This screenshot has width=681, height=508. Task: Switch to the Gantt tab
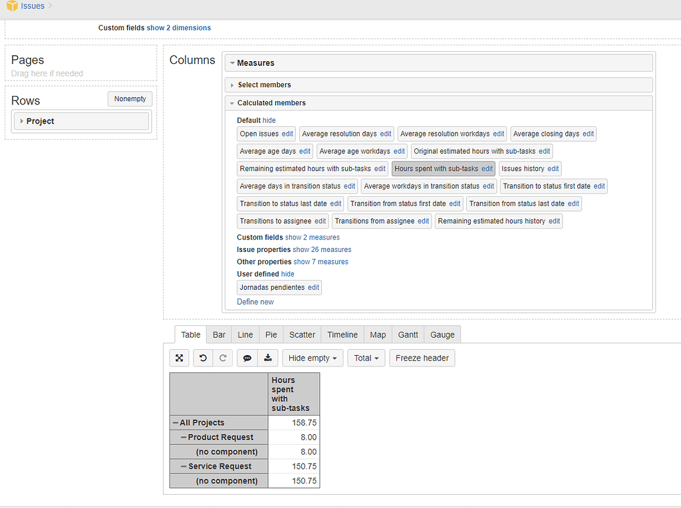pyautogui.click(x=408, y=334)
